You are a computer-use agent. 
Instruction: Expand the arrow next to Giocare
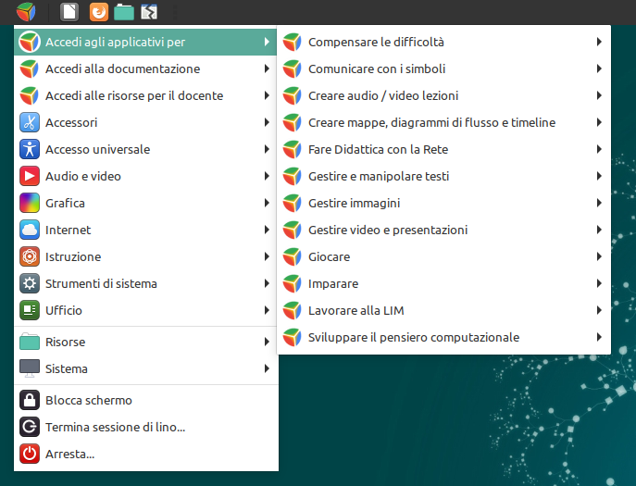click(599, 256)
